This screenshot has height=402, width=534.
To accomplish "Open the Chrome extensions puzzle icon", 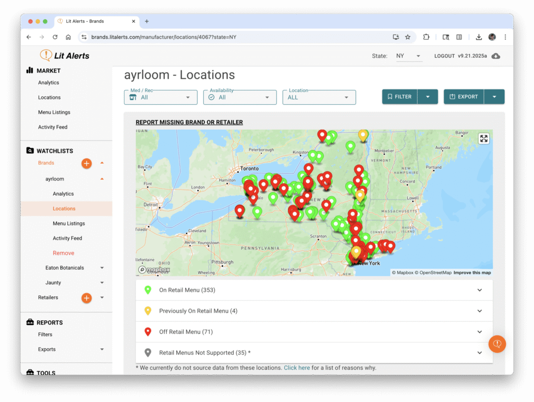I will tap(426, 37).
